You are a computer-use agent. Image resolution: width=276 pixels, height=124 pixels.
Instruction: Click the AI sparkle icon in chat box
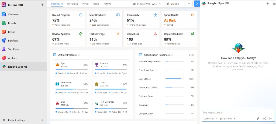tap(264, 119)
